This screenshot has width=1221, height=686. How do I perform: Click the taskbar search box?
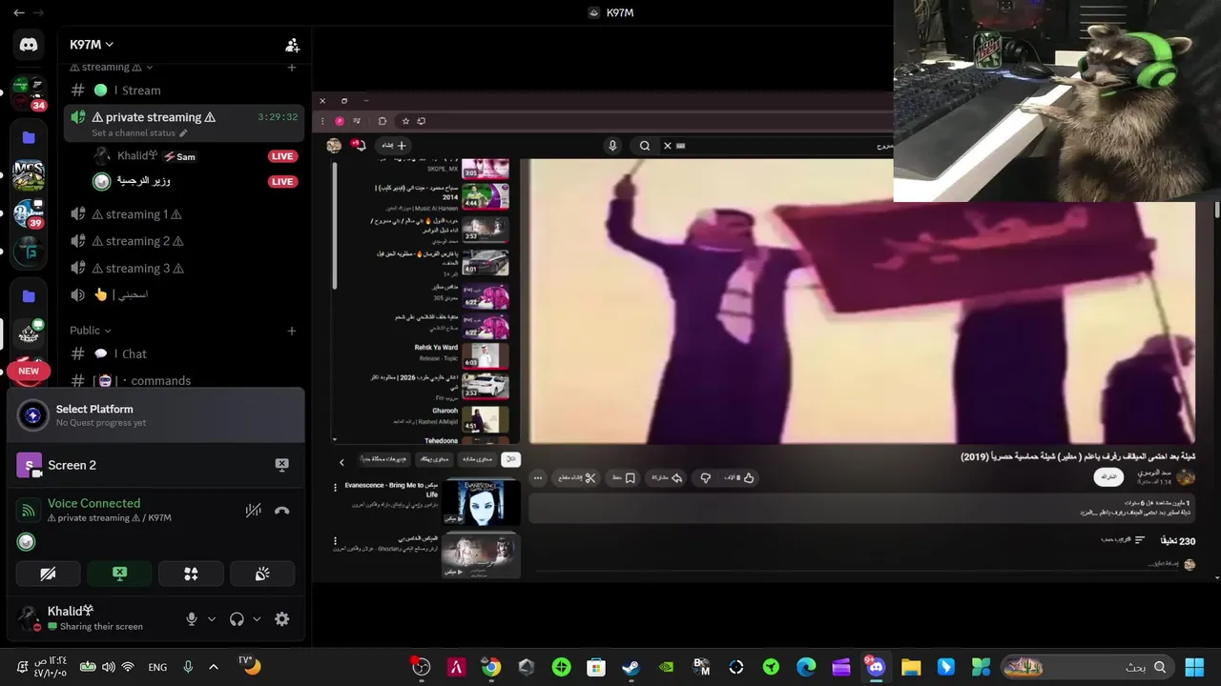point(1086,667)
